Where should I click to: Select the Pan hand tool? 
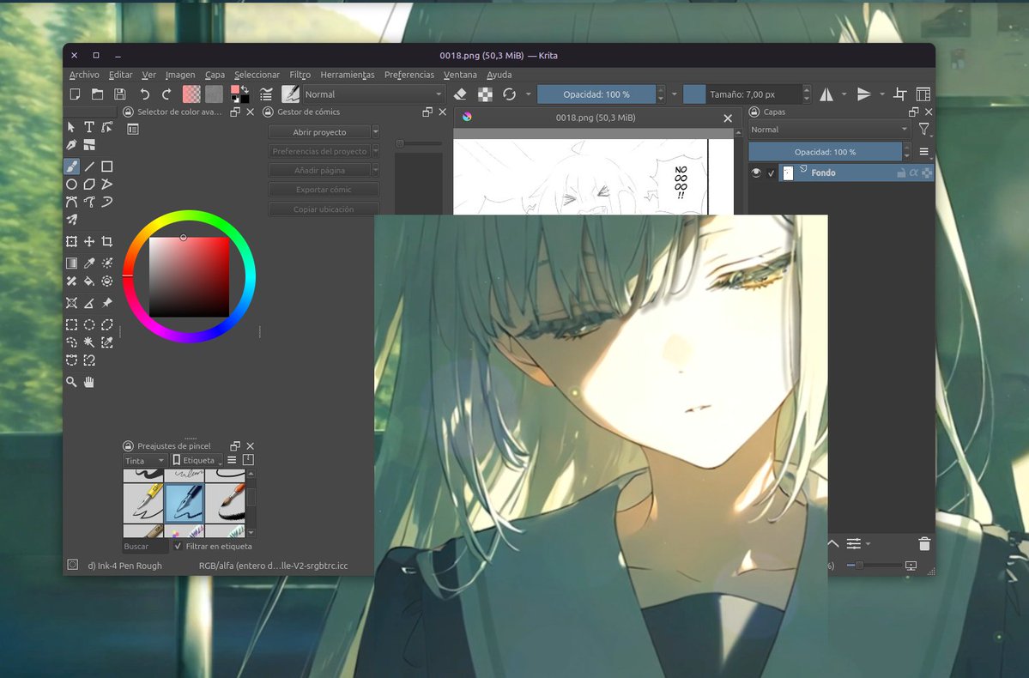[x=89, y=382]
